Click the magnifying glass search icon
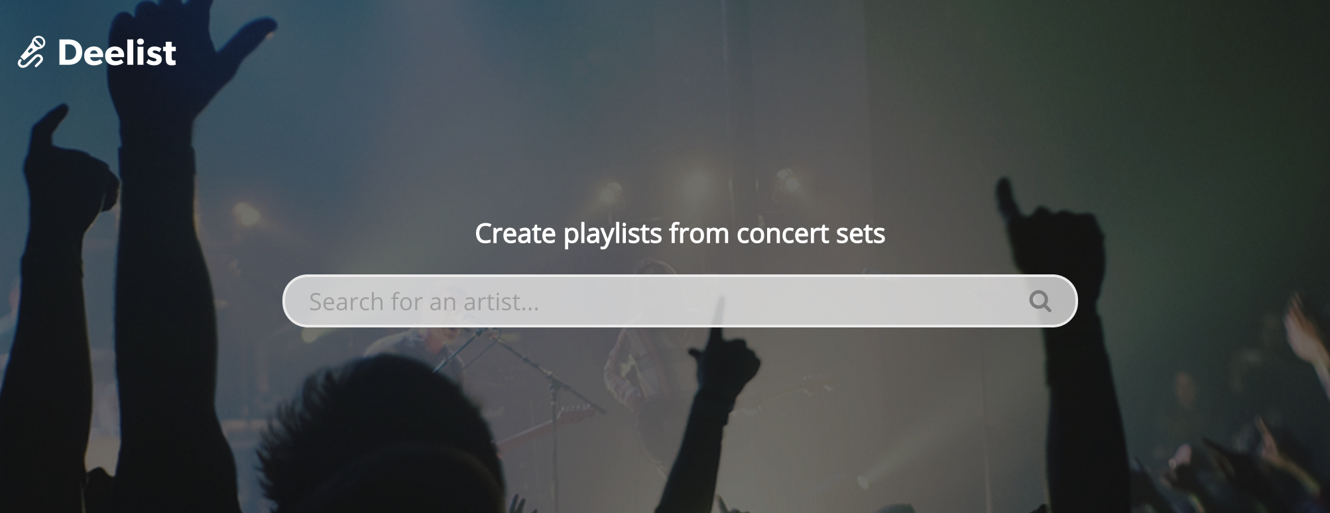Screen dimensions: 1330x513 click(x=1040, y=302)
